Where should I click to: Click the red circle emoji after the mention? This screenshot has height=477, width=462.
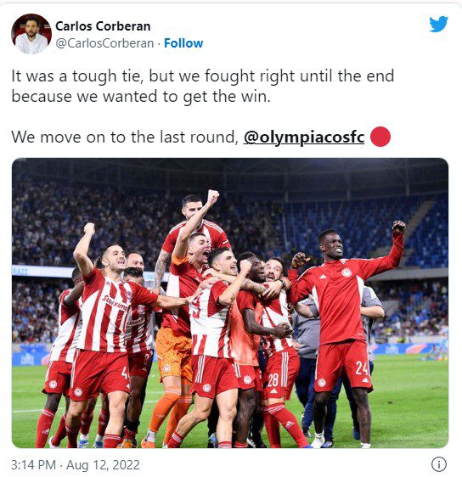pyautogui.click(x=380, y=137)
